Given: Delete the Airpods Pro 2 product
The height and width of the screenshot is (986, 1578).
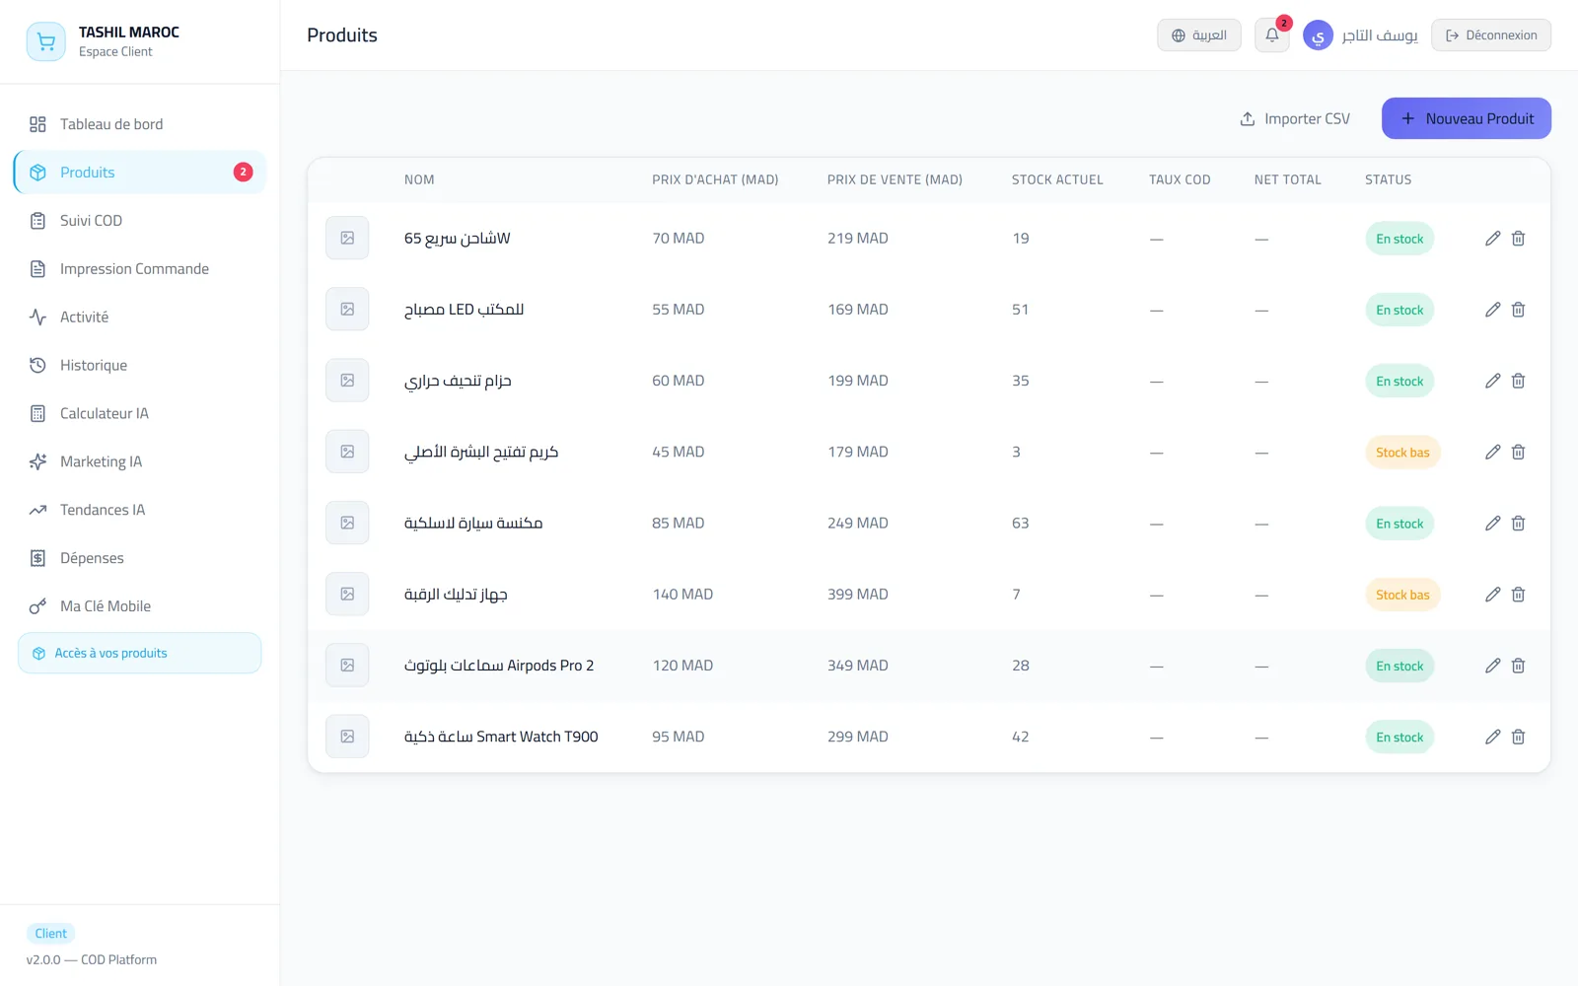Looking at the screenshot, I should point(1518,666).
